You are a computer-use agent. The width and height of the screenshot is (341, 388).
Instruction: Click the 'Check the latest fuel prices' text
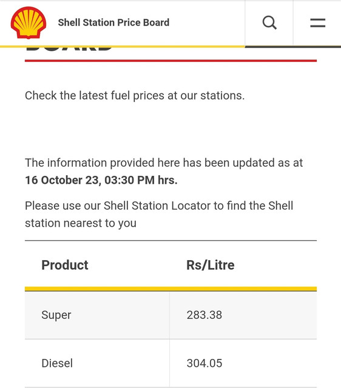click(135, 96)
